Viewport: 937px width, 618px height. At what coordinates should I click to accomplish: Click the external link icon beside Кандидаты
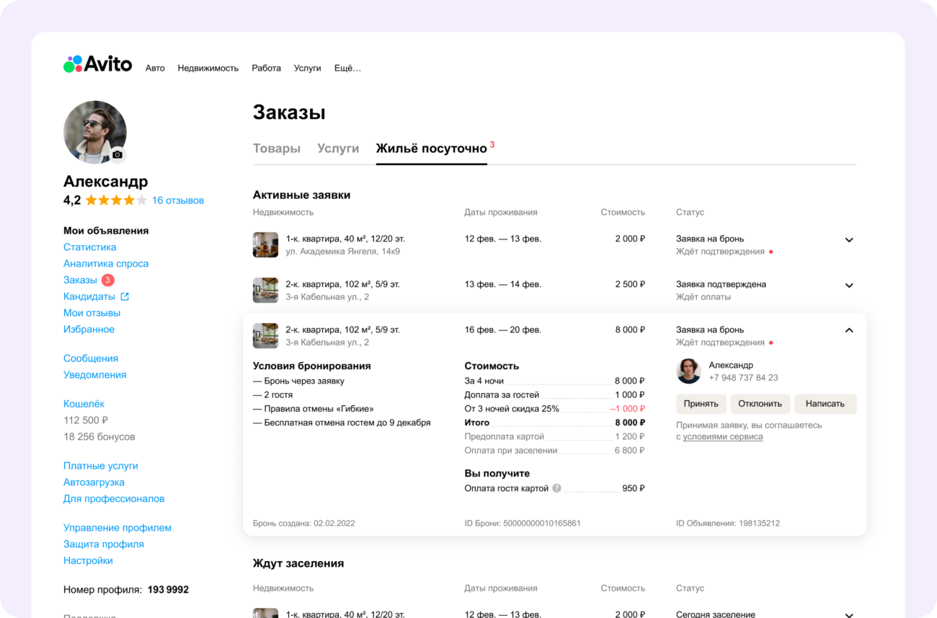125,296
